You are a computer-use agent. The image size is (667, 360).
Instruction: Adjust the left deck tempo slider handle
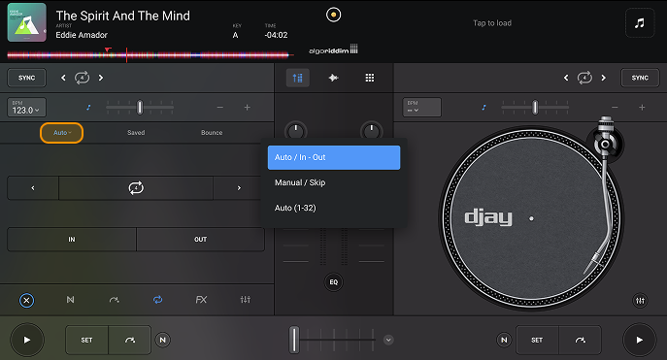[140, 108]
